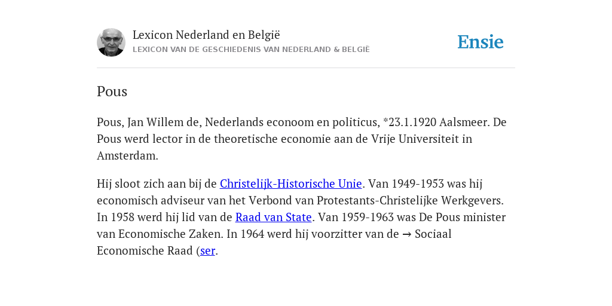Click the author avatar photo
Screen dimensions: 612x306
[x=111, y=42]
